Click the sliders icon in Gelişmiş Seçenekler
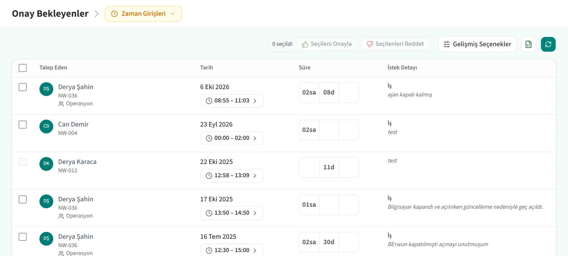Image resolution: width=568 pixels, height=256 pixels. [x=447, y=44]
